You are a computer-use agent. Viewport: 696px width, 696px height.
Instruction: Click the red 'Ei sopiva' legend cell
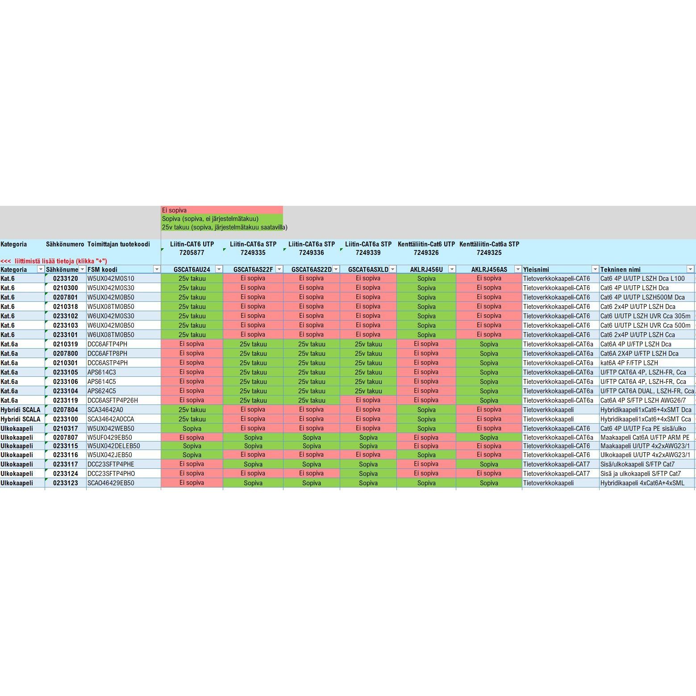click(x=221, y=210)
